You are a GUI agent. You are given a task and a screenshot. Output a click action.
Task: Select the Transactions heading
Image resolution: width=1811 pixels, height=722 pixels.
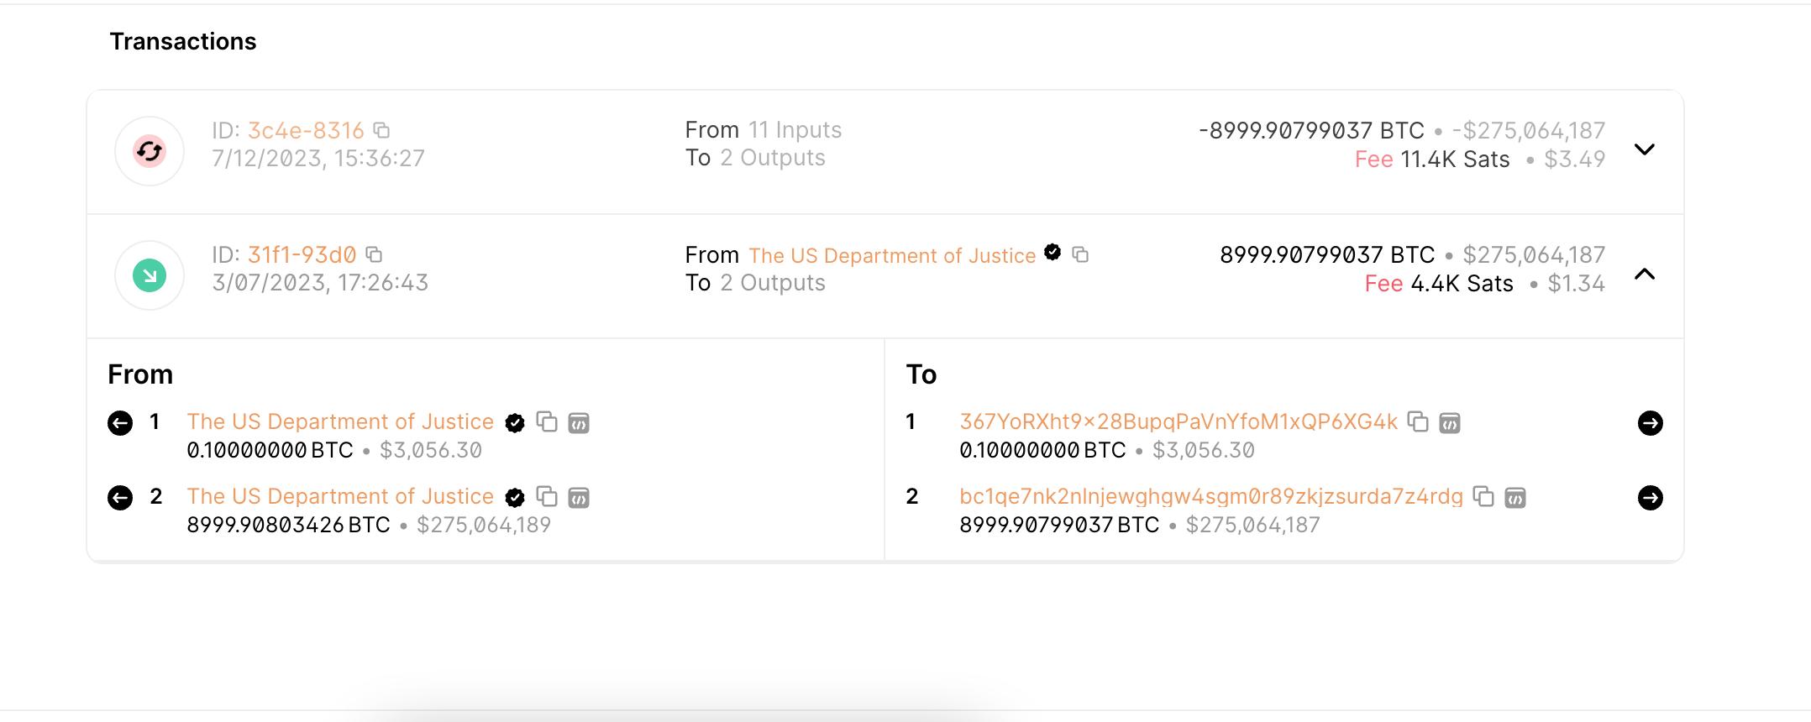pos(183,40)
